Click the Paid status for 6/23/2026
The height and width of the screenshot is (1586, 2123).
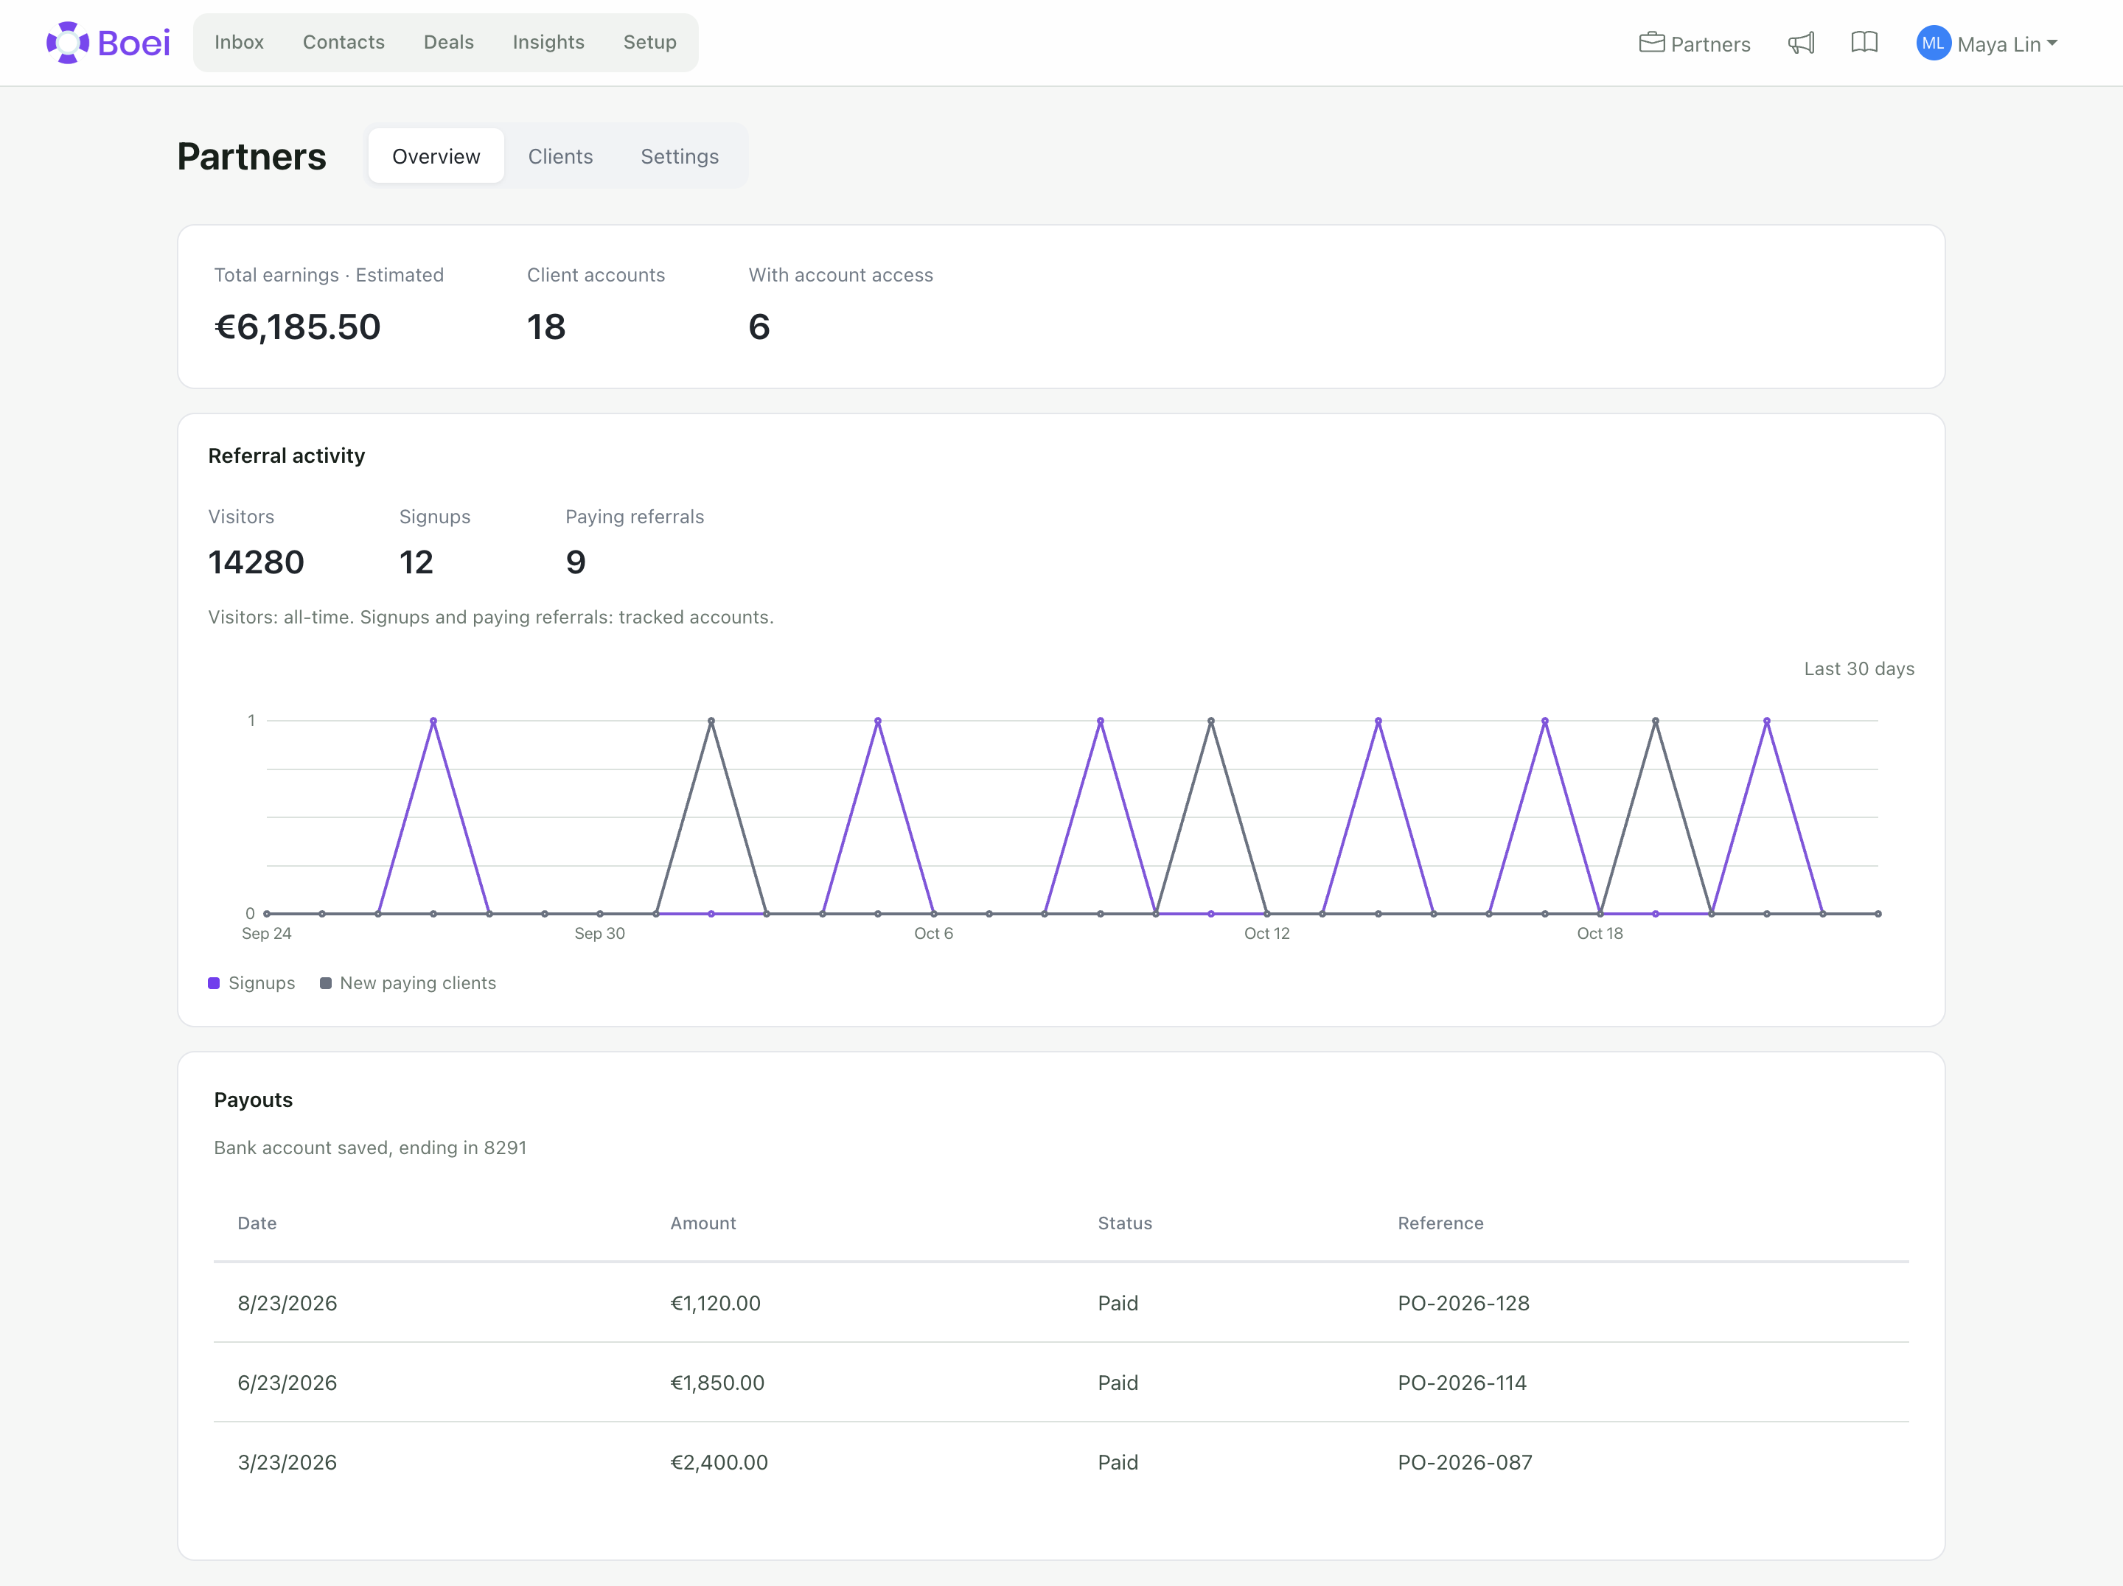[1118, 1383]
